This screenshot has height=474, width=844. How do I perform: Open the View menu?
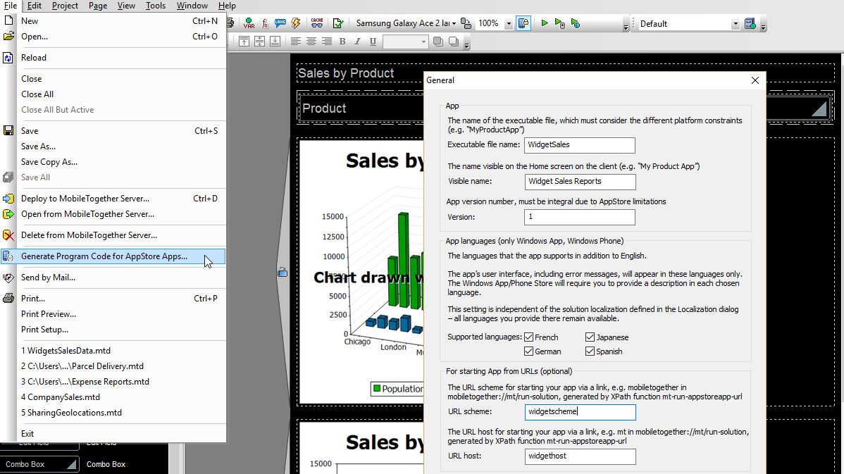pos(127,6)
